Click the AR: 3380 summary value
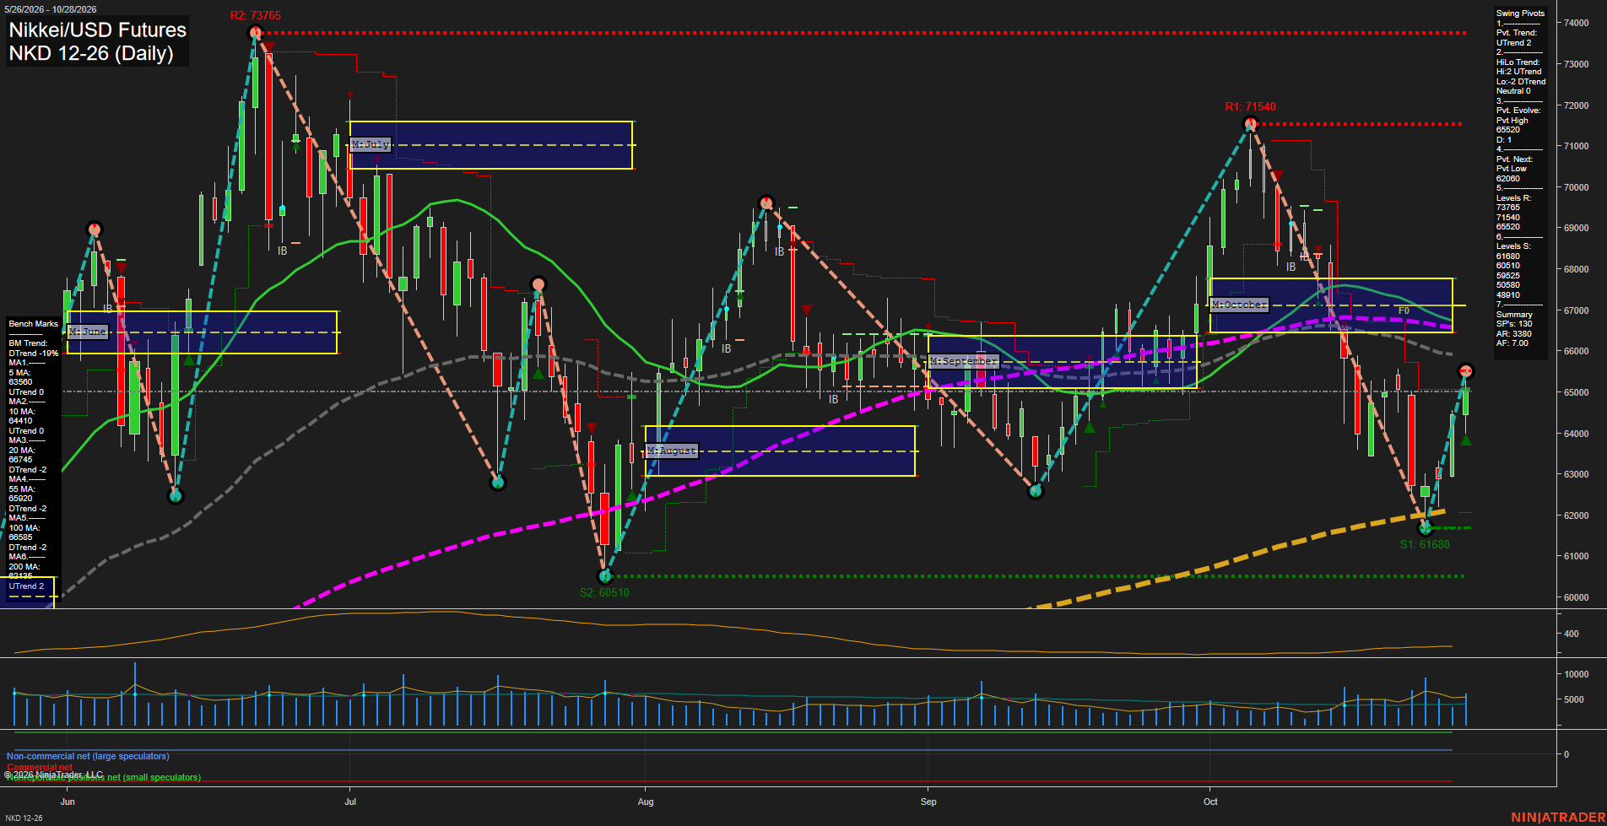Viewport: 1607px width, 826px height. click(x=1514, y=334)
